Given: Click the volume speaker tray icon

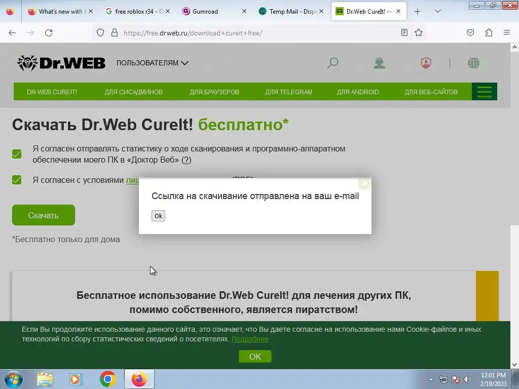Looking at the screenshot, I should (468, 379).
